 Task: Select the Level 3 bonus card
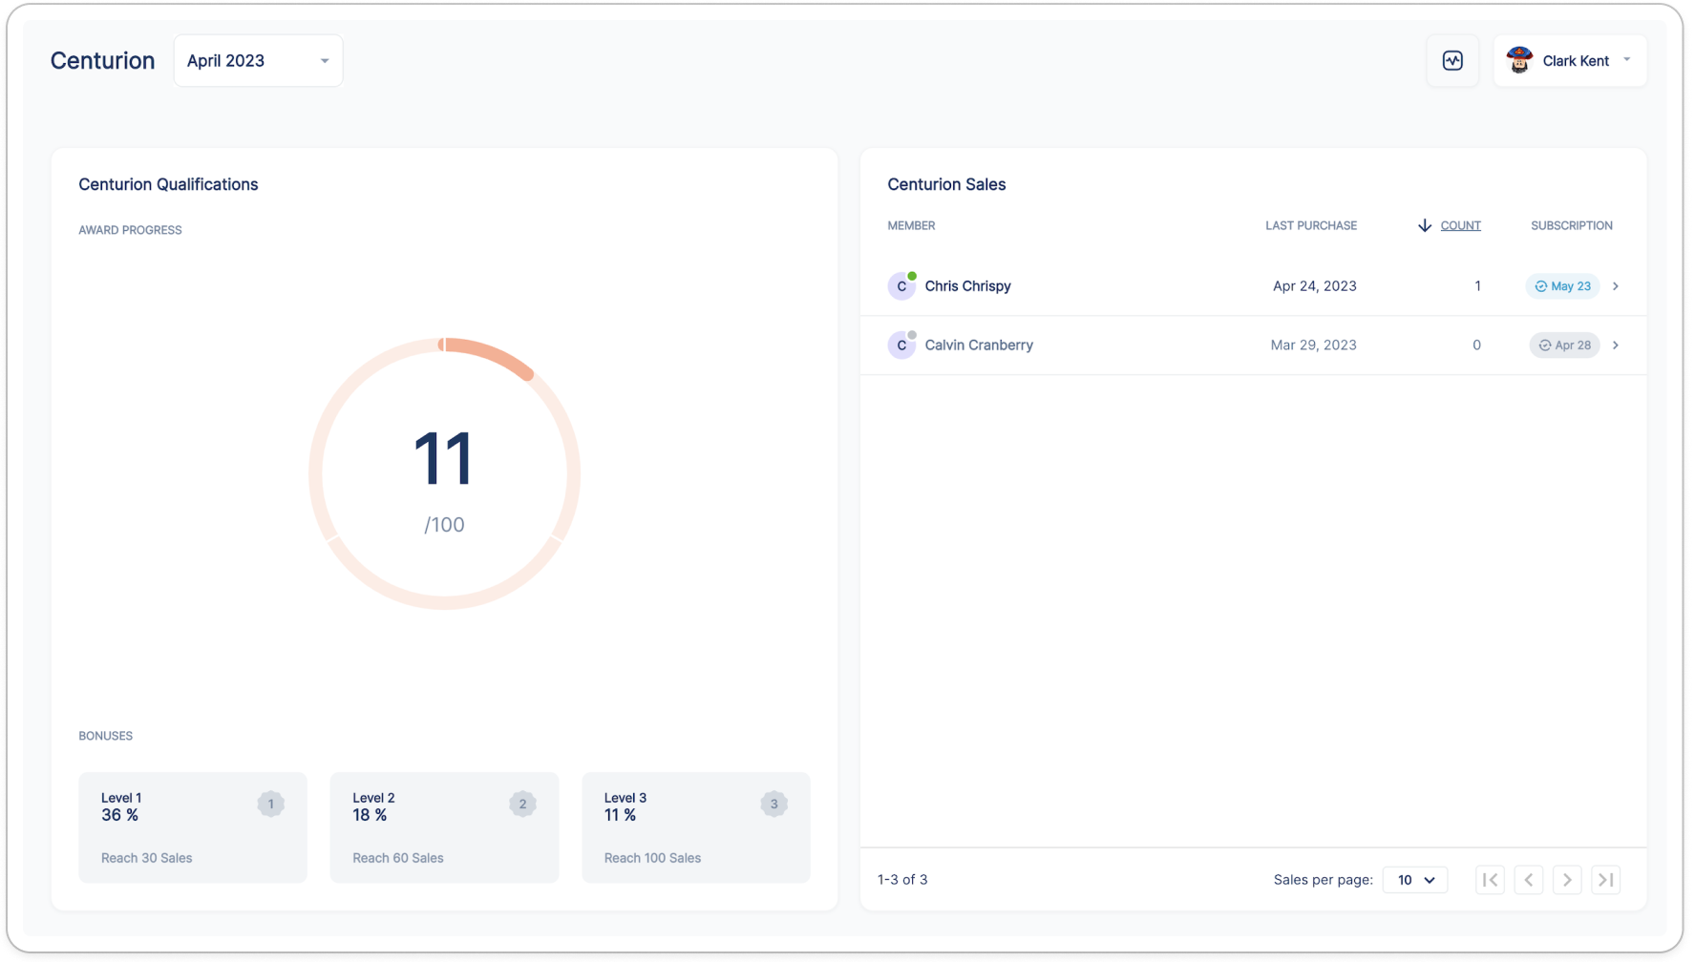tap(695, 827)
